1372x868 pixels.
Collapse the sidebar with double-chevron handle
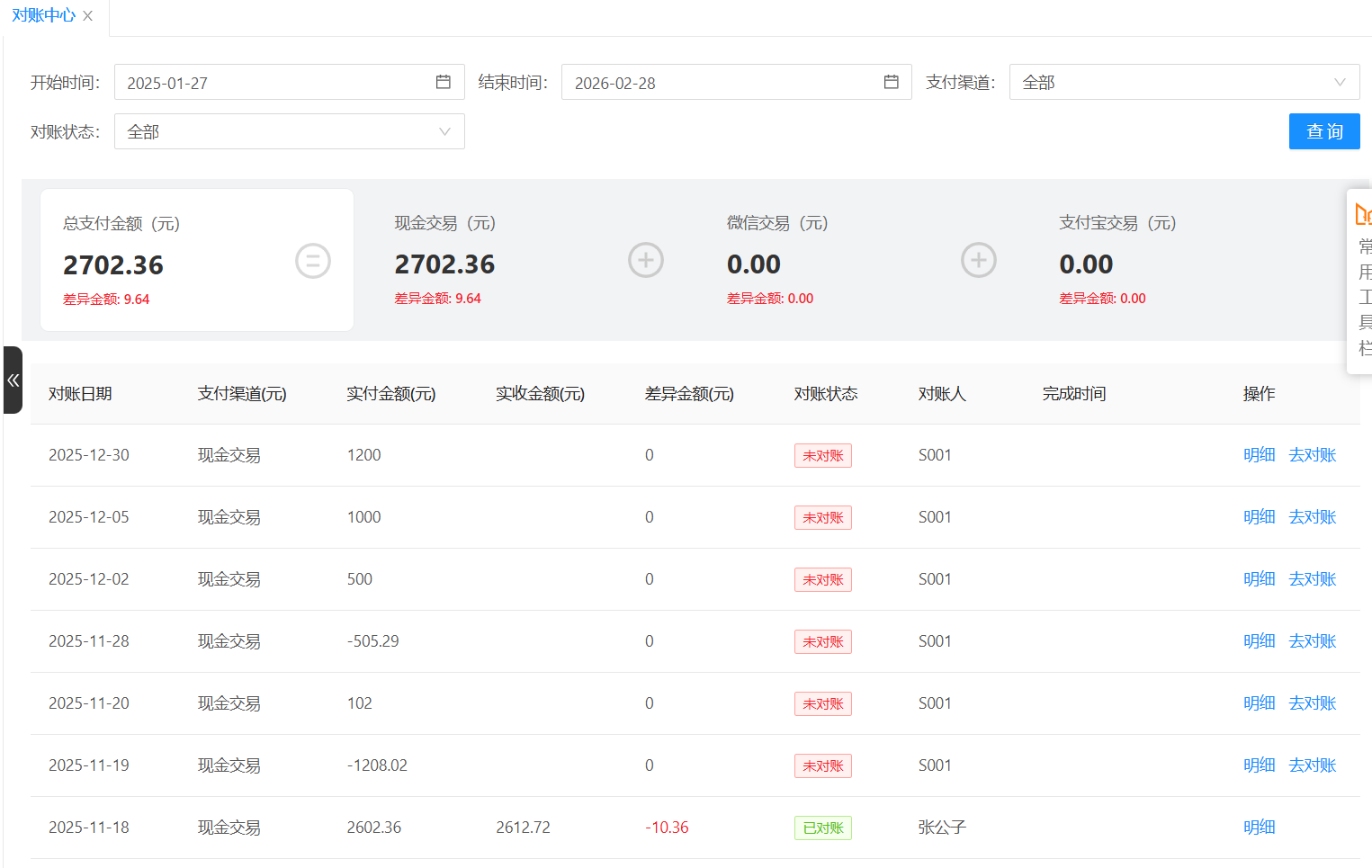(13, 380)
